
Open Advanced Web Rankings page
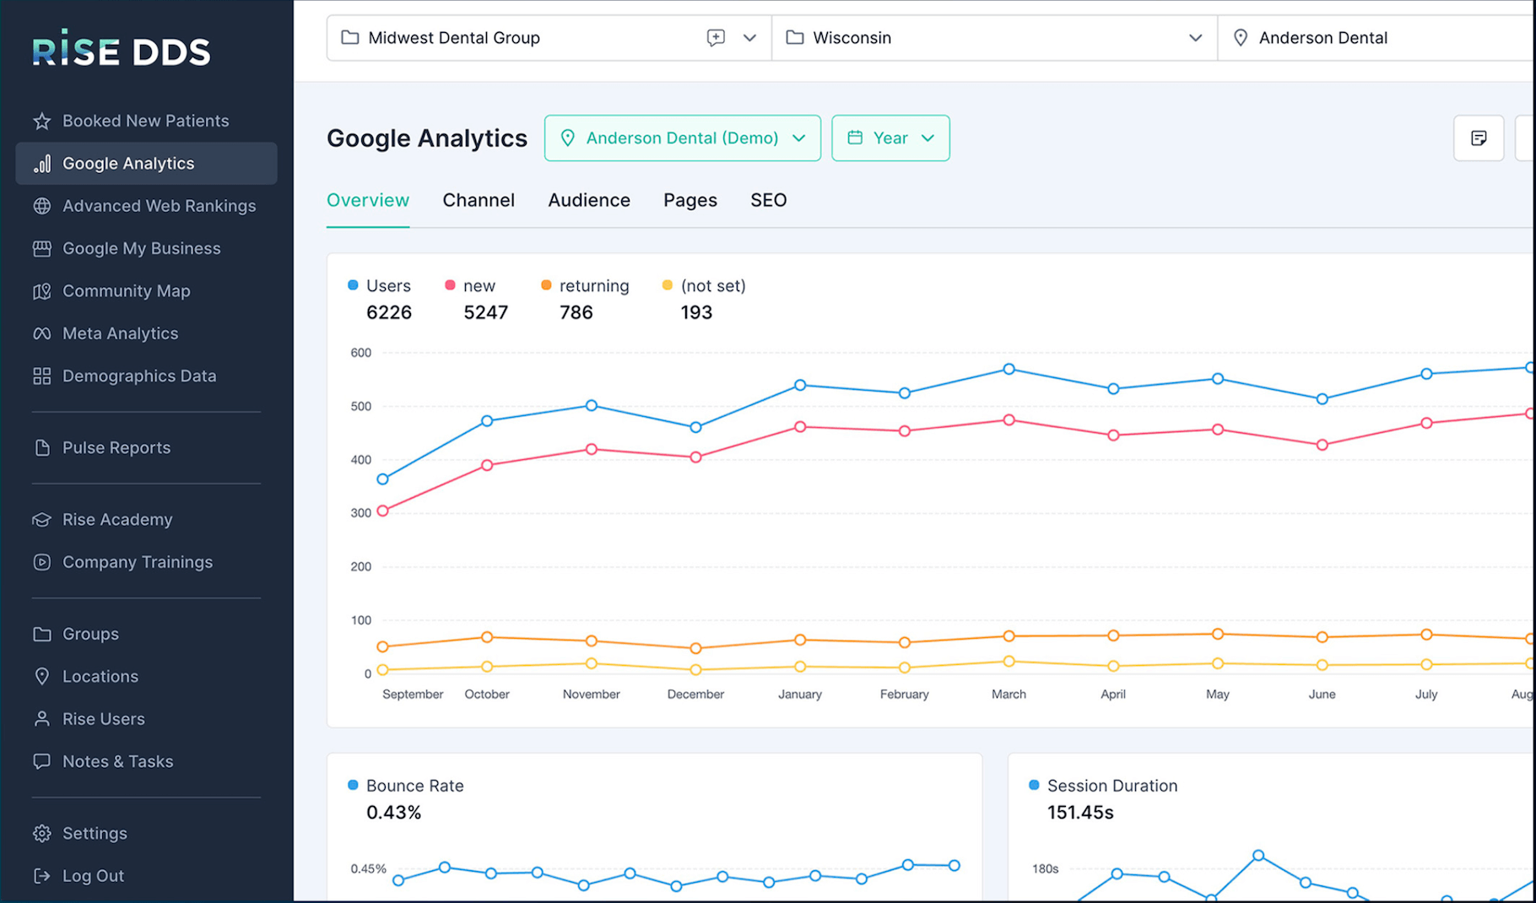(x=146, y=206)
